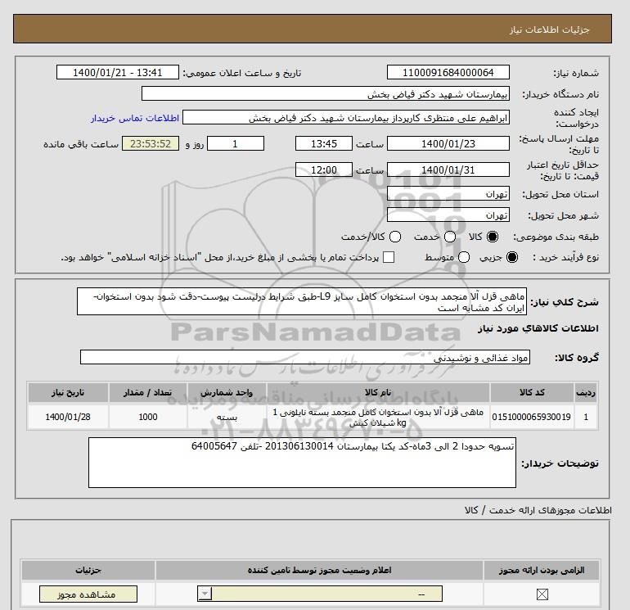Select the کالا/خدمت radio button

coord(395,237)
